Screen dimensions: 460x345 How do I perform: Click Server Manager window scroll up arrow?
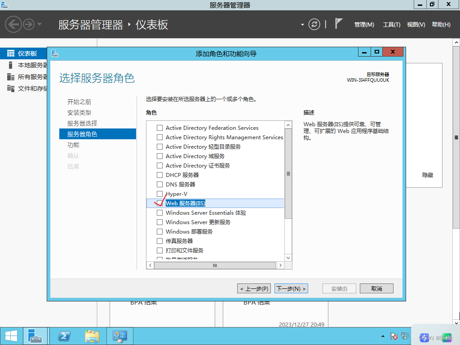[x=456, y=42]
